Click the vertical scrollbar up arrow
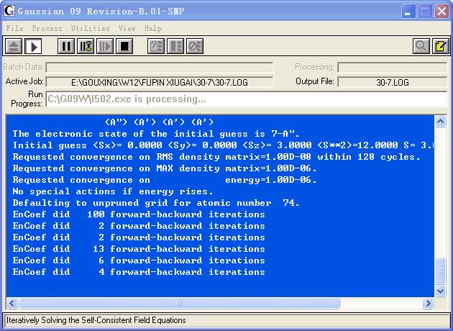Viewport: 453px width, 331px height. point(440,122)
